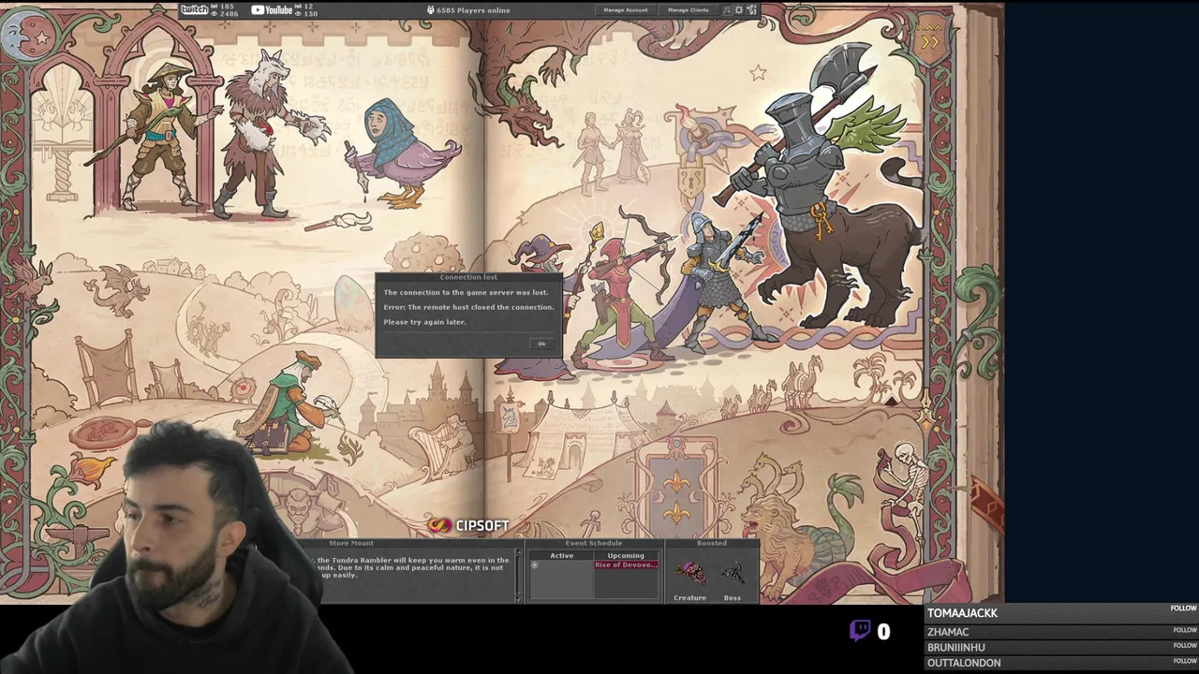The height and width of the screenshot is (674, 1199).
Task: Click the 'Creature' label
Action: point(690,597)
